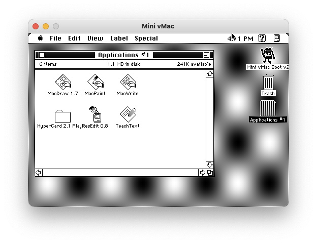Click the ResEdit 0.8 name label
317x244 pixels.
[x=95, y=126]
